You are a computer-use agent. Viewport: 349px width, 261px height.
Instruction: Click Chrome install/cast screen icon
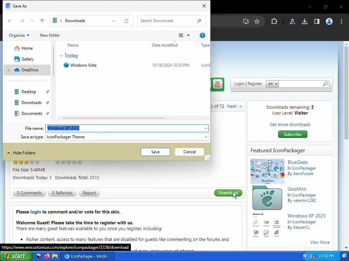click(x=246, y=21)
